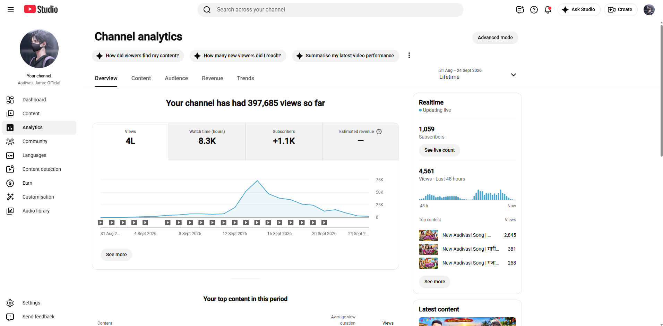Click the Advanced mode button
This screenshot has width=663, height=326.
pyautogui.click(x=495, y=38)
